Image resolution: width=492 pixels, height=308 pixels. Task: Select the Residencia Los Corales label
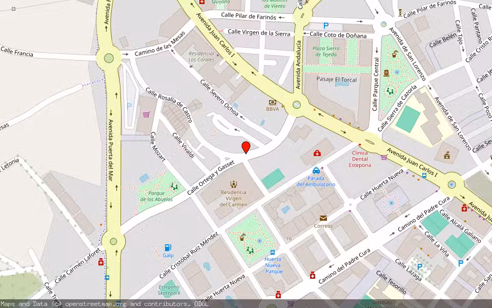pos(201,56)
